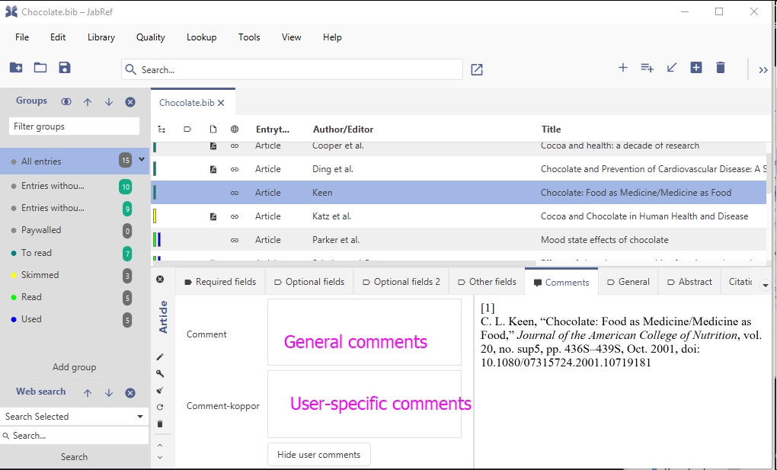
Task: Open library using folder icon
Action: point(40,68)
